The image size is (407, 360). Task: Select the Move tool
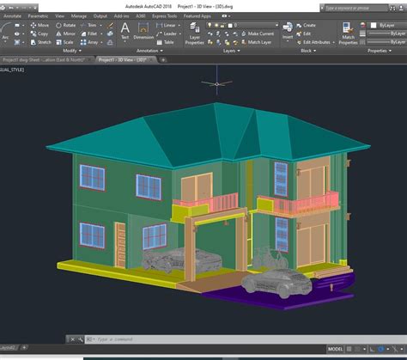[x=39, y=25]
